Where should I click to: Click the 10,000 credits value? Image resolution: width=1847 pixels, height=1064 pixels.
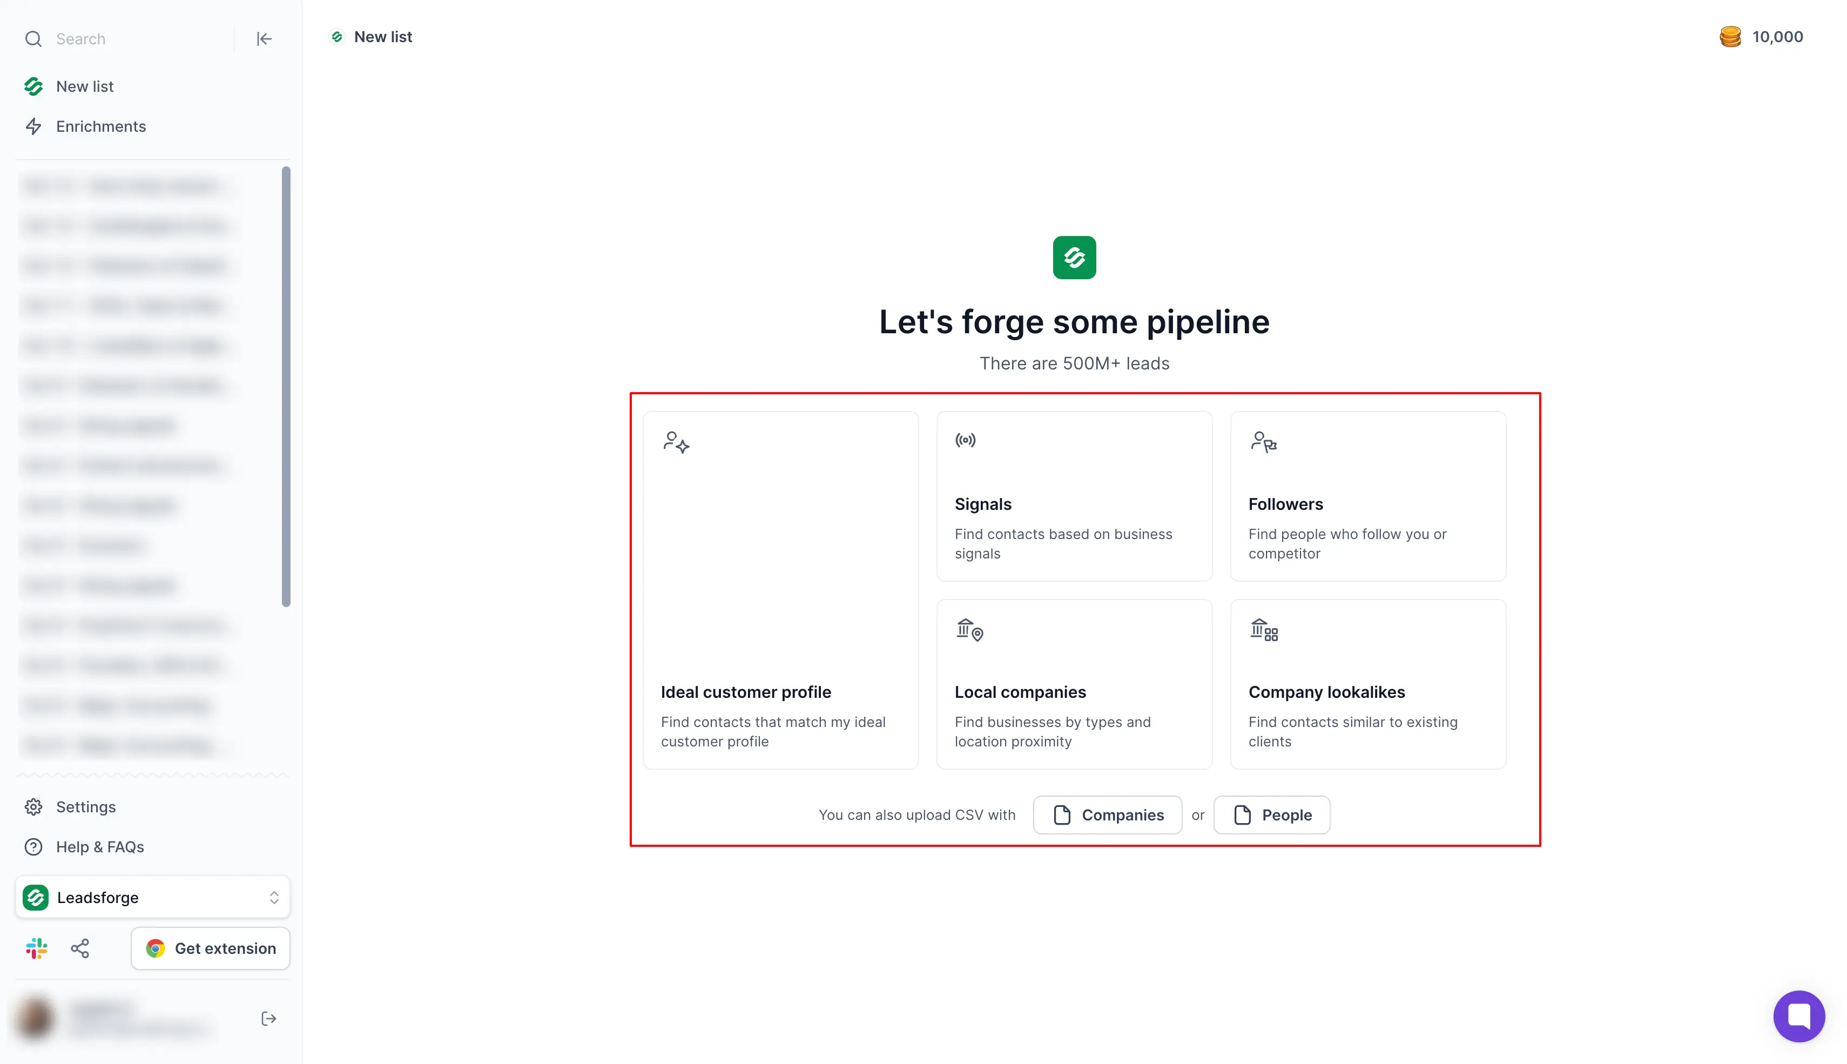coord(1777,37)
